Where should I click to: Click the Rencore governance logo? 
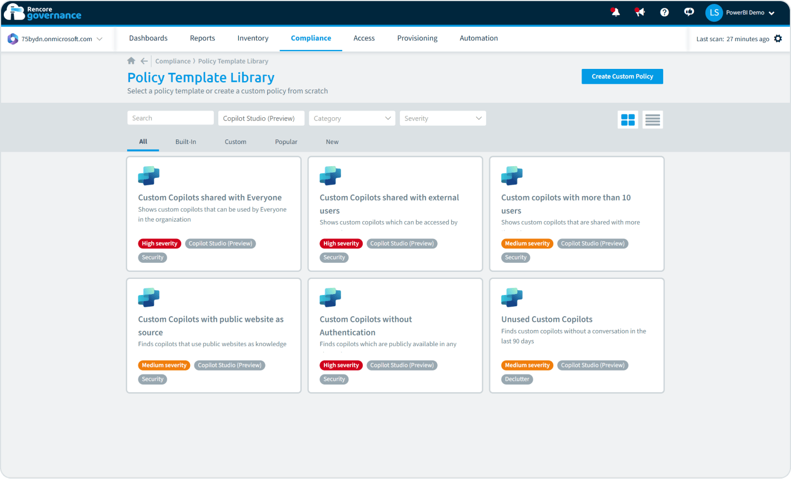point(43,12)
